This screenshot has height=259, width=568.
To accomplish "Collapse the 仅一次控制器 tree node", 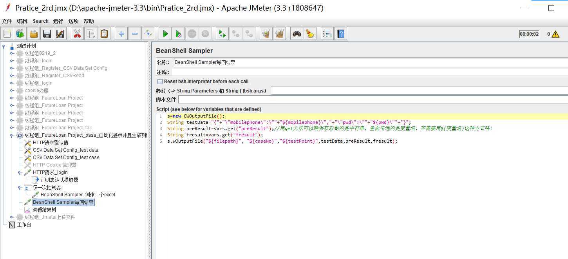I will tap(20, 188).
